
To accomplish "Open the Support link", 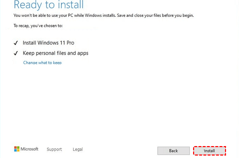I will point(54,149).
